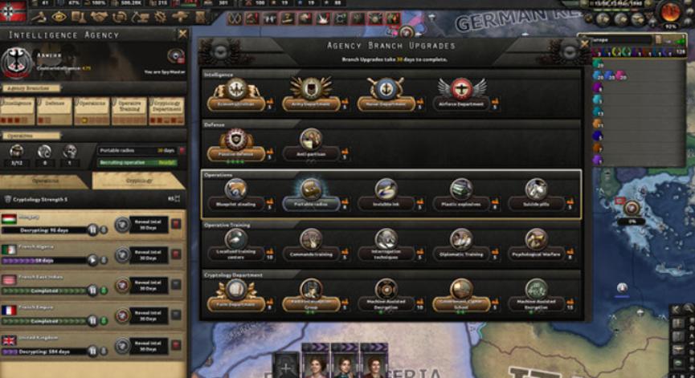
Task: Choose the Suicide pills upgrade
Action: 536,194
